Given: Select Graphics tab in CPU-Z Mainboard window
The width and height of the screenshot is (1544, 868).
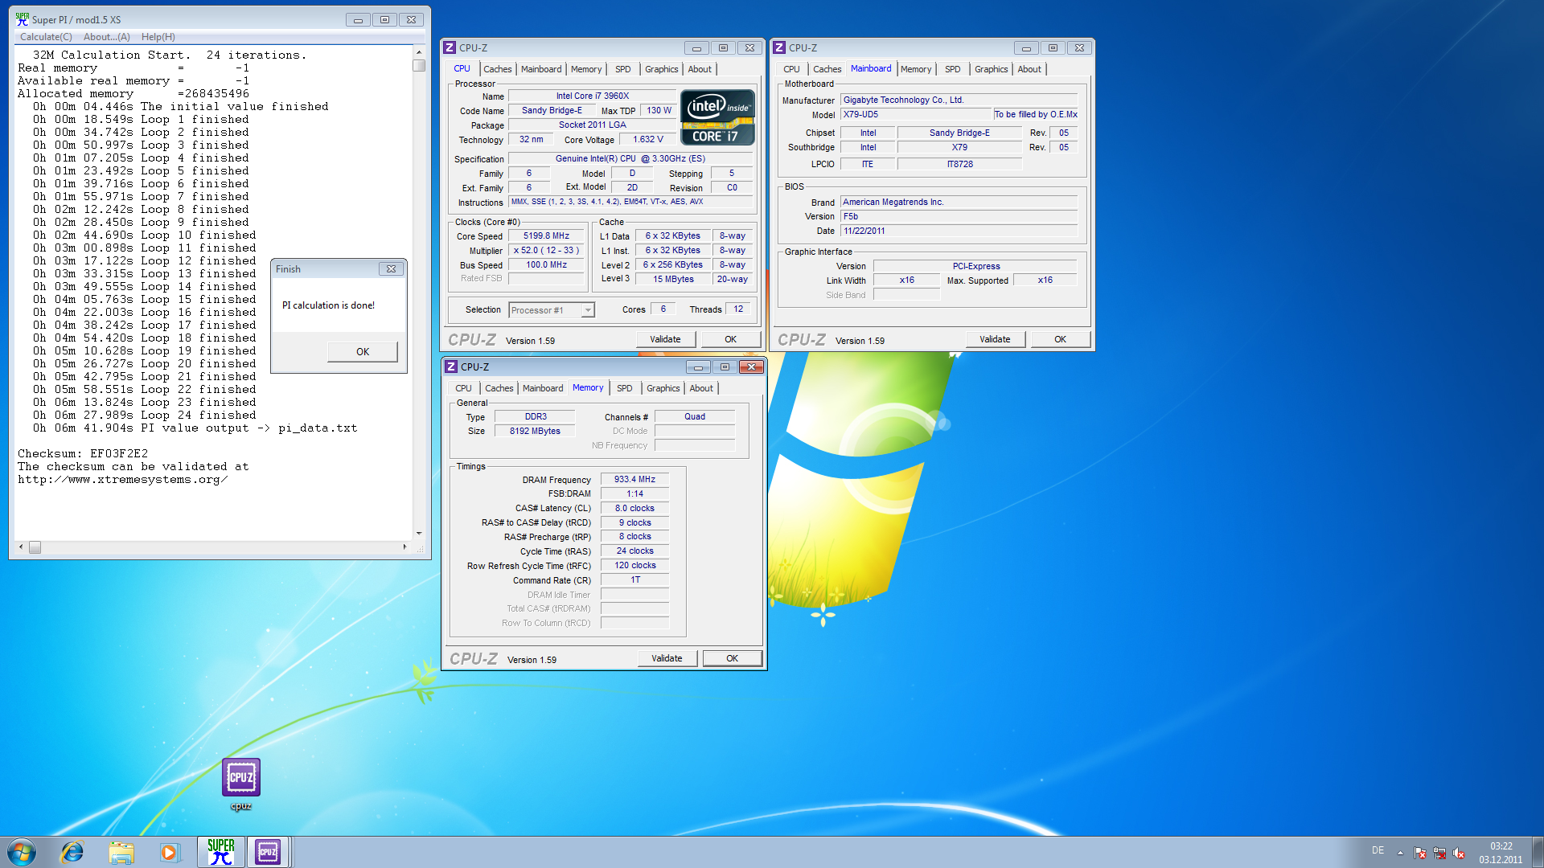Looking at the screenshot, I should pos(991,69).
